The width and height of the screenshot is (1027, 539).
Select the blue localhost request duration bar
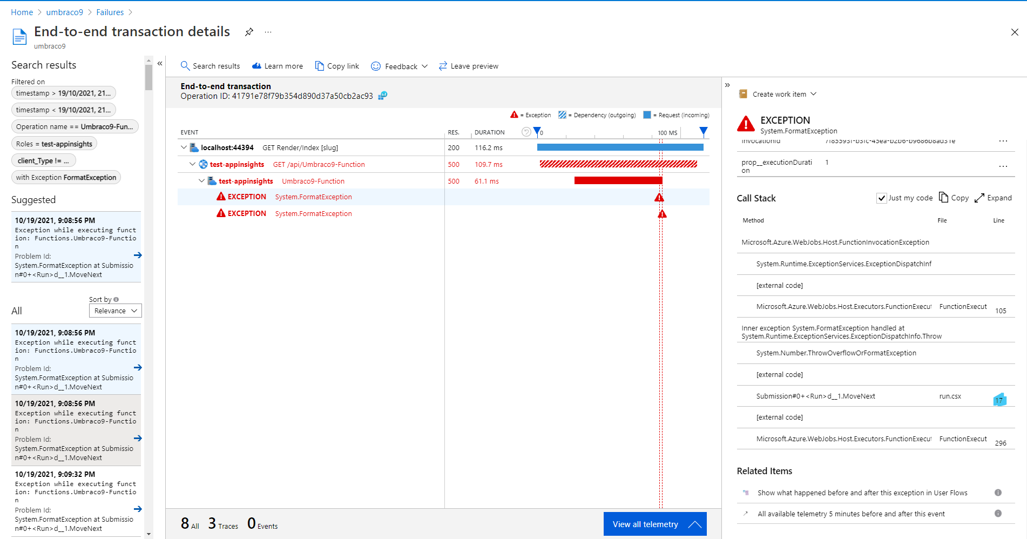point(620,147)
